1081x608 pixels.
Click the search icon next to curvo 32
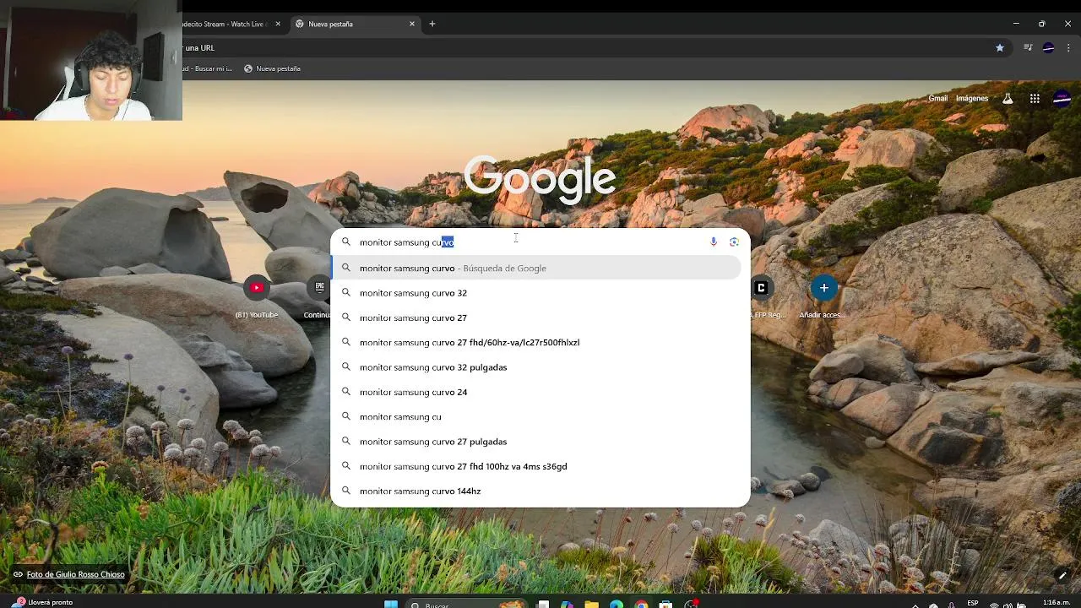[345, 293]
